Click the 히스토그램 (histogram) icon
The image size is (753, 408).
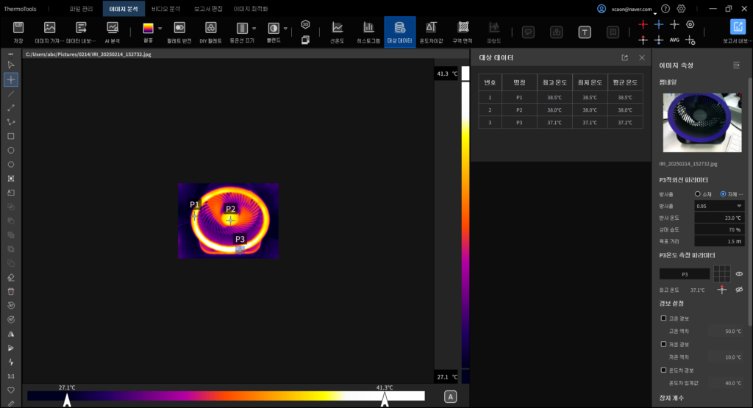(x=368, y=28)
